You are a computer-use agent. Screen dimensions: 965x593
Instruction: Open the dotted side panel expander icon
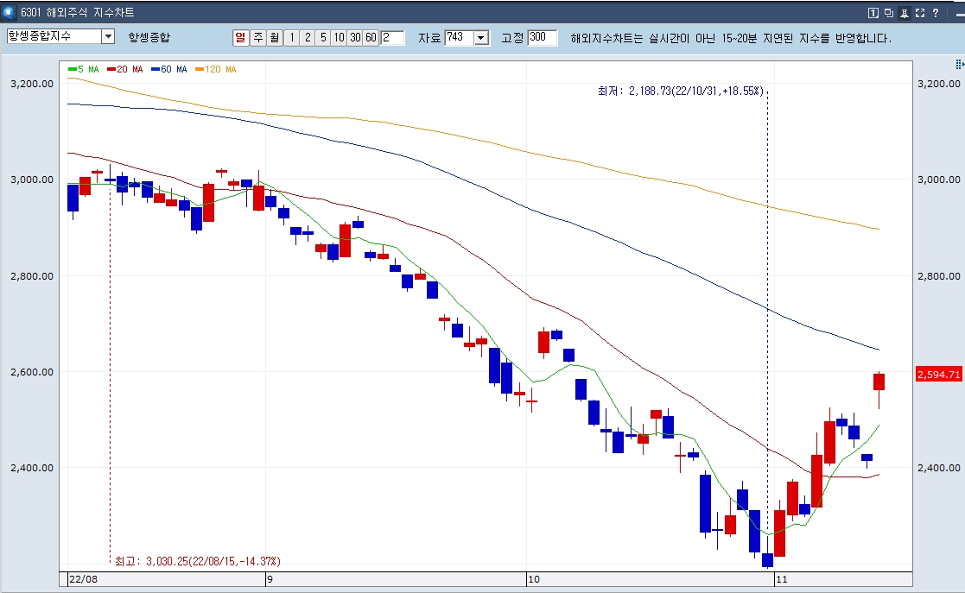click(959, 64)
